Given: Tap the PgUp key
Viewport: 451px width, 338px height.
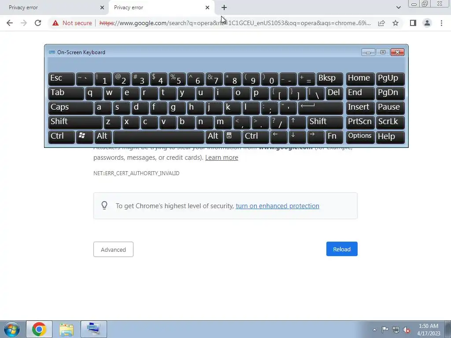Looking at the screenshot, I should [390, 79].
